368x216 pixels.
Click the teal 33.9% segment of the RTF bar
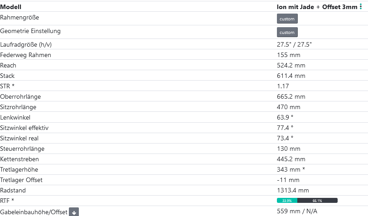(287, 201)
